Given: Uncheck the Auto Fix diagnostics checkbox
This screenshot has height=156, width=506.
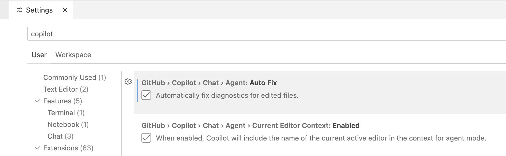Looking at the screenshot, I should (x=146, y=95).
